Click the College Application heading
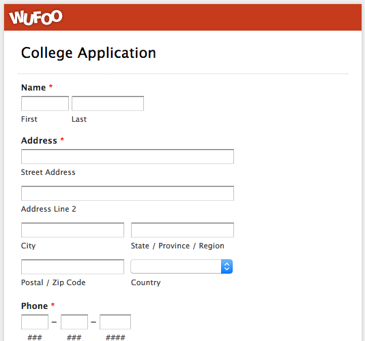 pyautogui.click(x=89, y=53)
